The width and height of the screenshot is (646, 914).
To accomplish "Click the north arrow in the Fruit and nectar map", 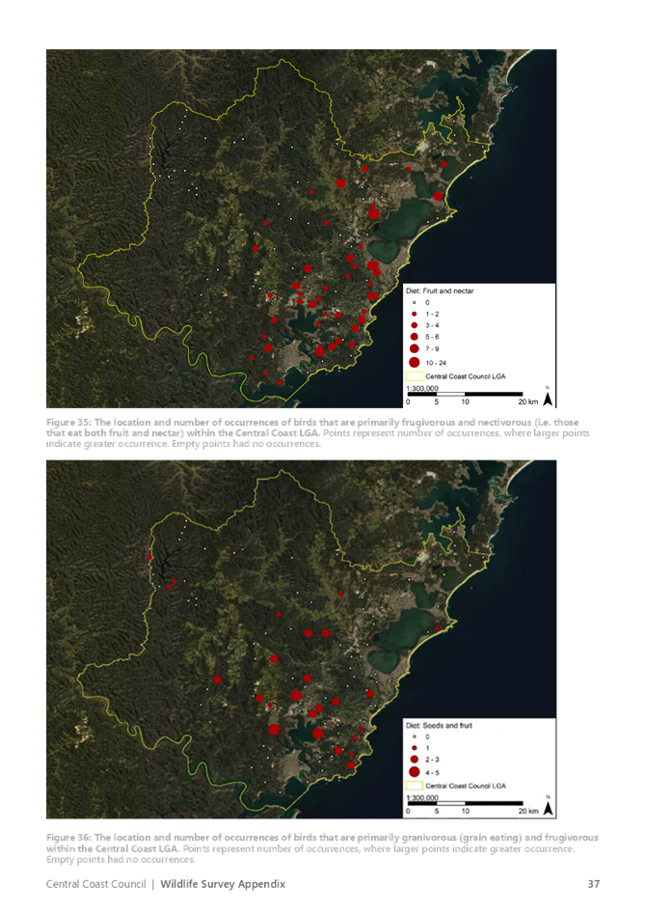I will 548,399.
